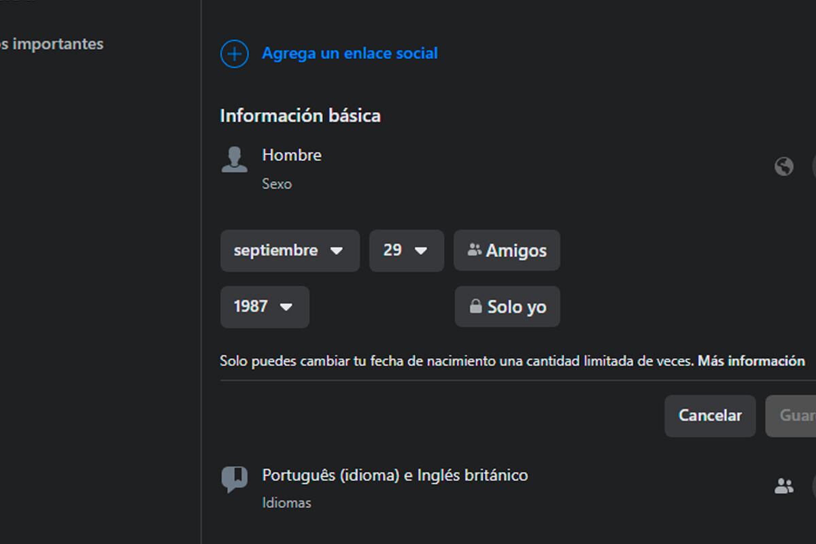
Task: Click the circular icon at the far right edge
Action: [813, 165]
